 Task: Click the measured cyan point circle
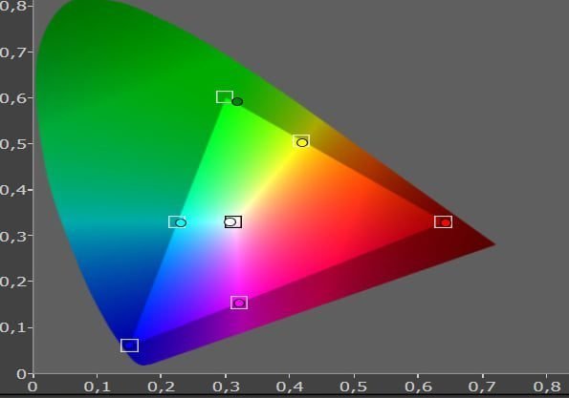point(181,223)
